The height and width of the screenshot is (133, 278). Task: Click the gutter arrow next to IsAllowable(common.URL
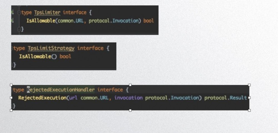(13, 21)
